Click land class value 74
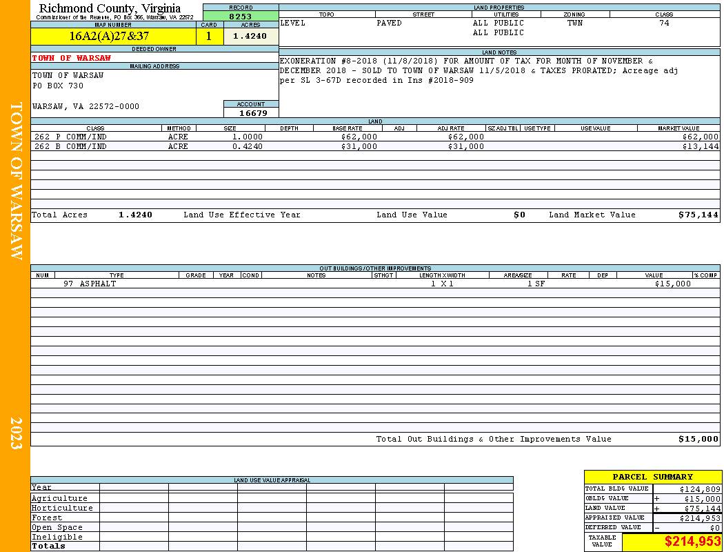Viewport: 724px width, 552px height. (x=664, y=23)
